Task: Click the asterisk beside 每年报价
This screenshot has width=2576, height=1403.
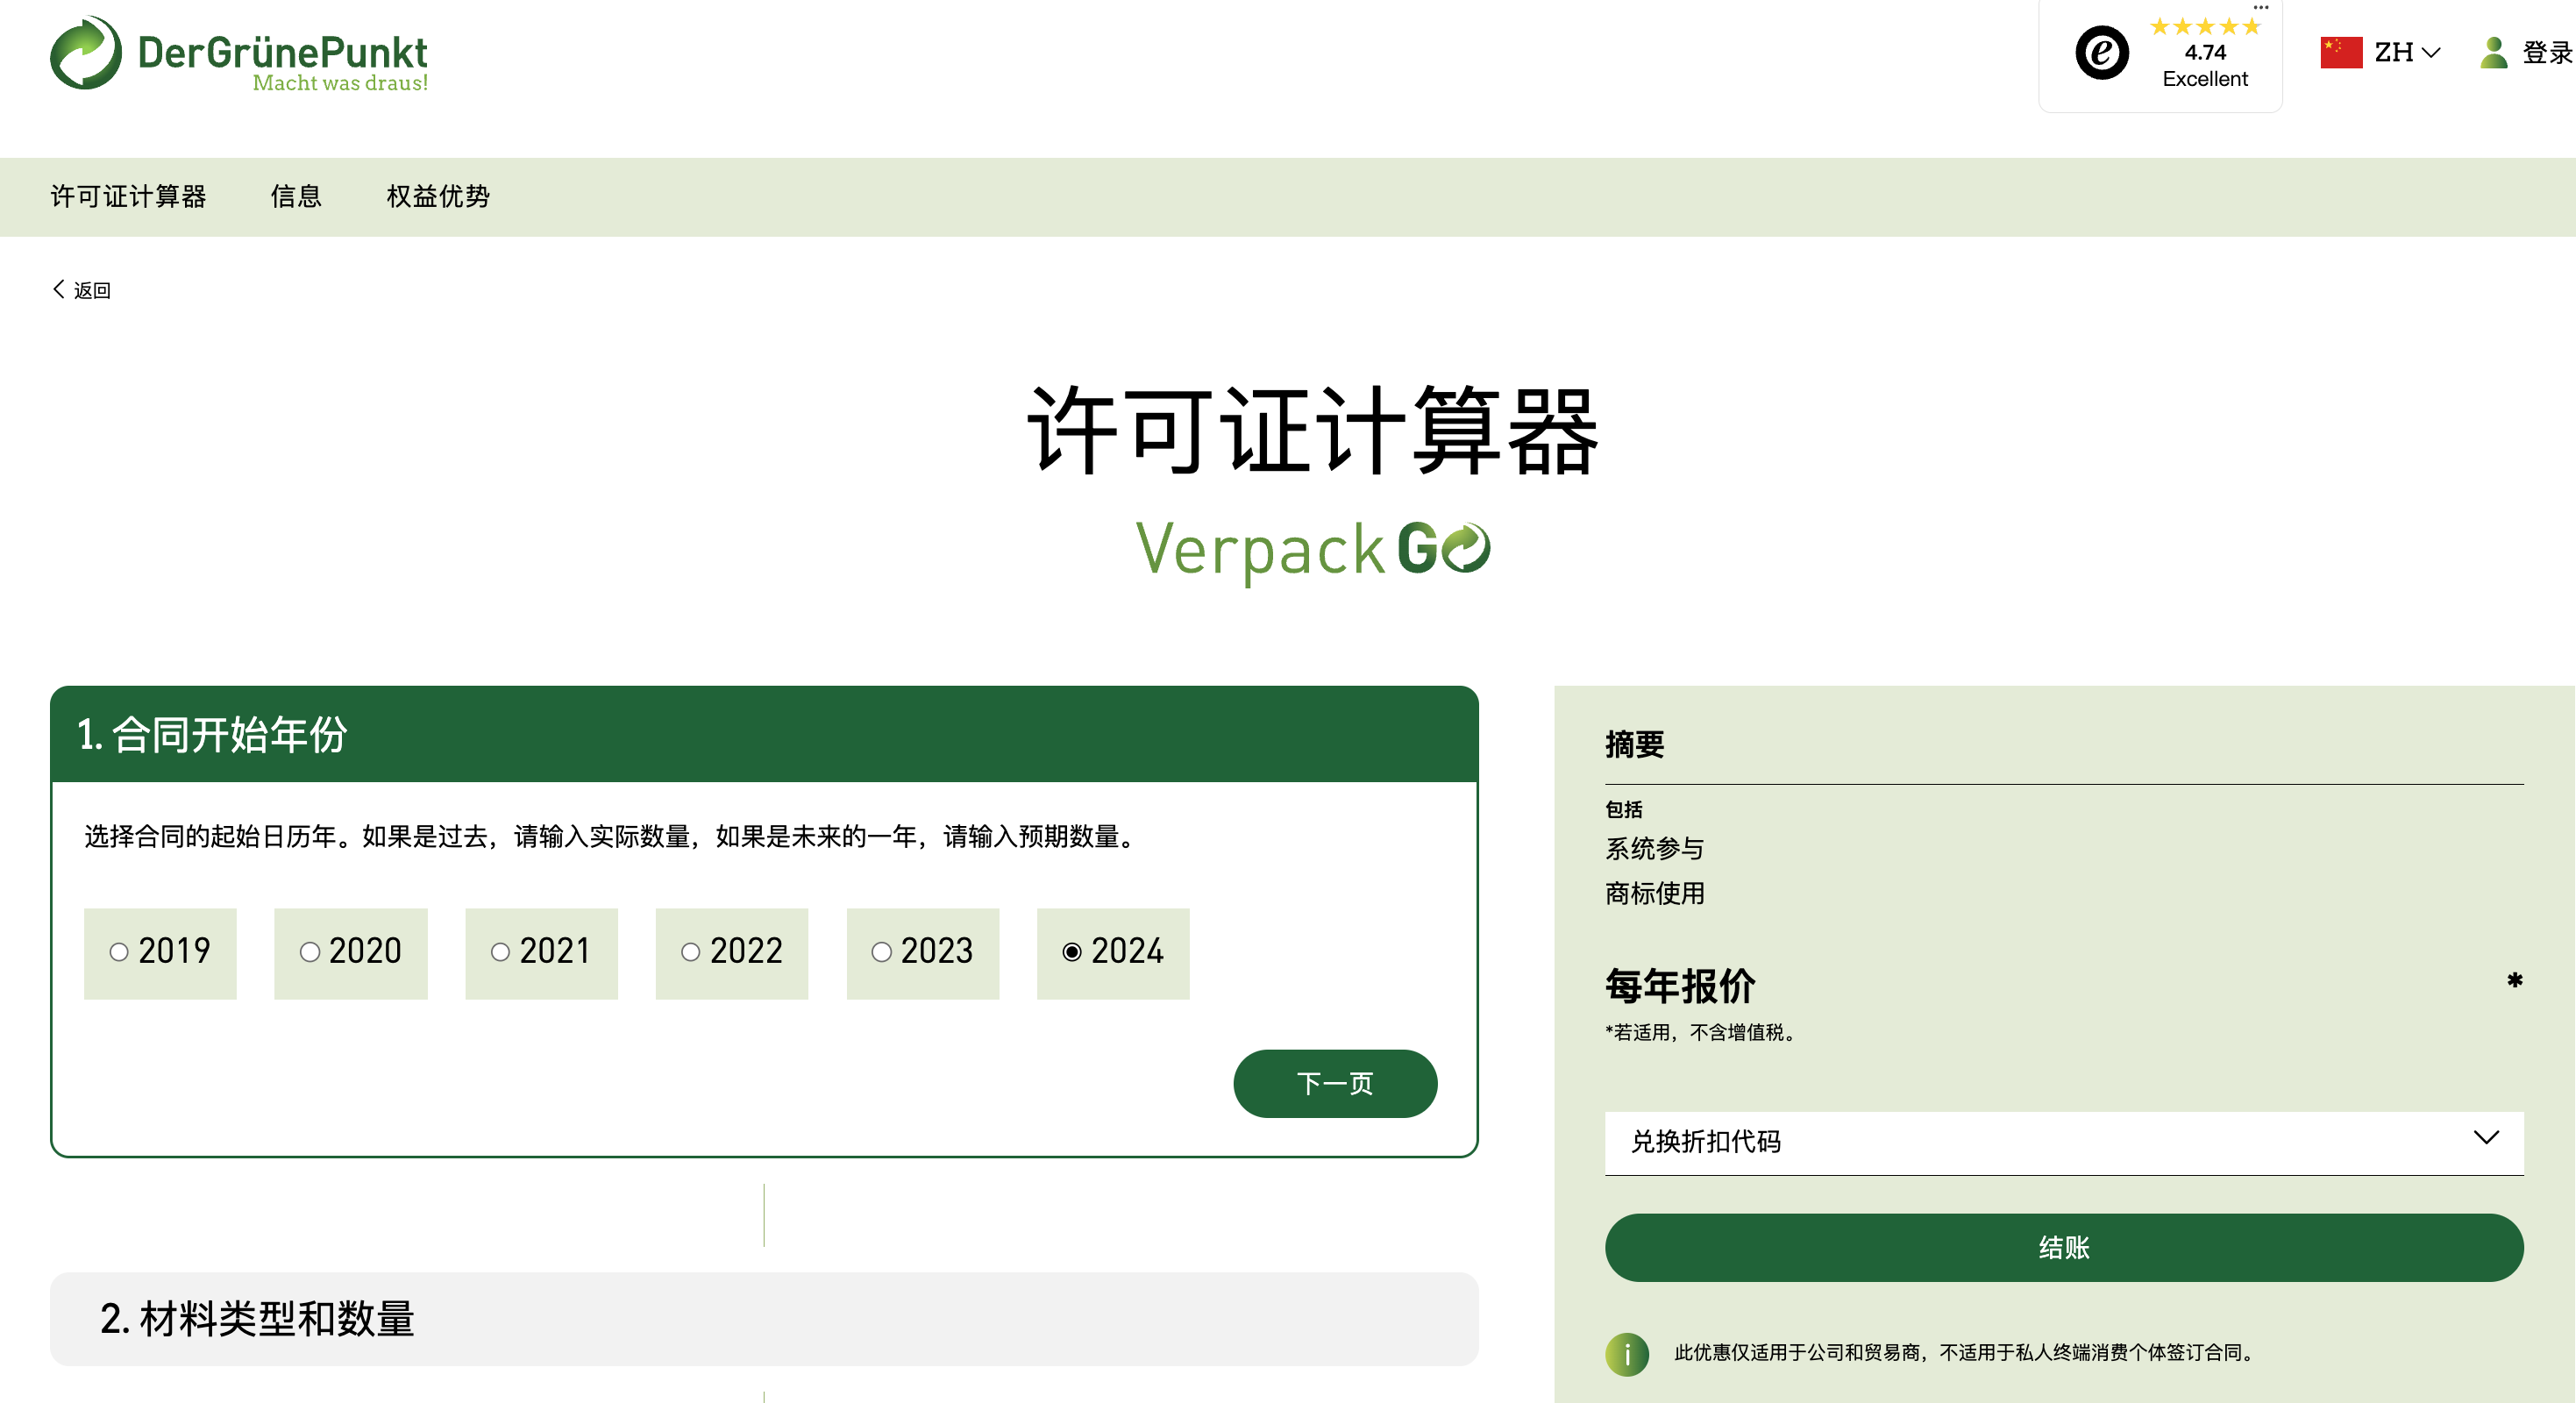Action: tap(2514, 980)
